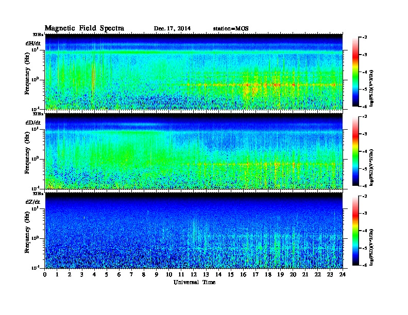Click the 10⁰ frequency tick of the dZ/dt panel
The image size is (408, 315).
35,238
